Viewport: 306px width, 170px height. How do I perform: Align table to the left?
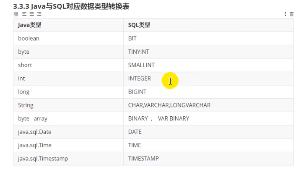(24, 14)
